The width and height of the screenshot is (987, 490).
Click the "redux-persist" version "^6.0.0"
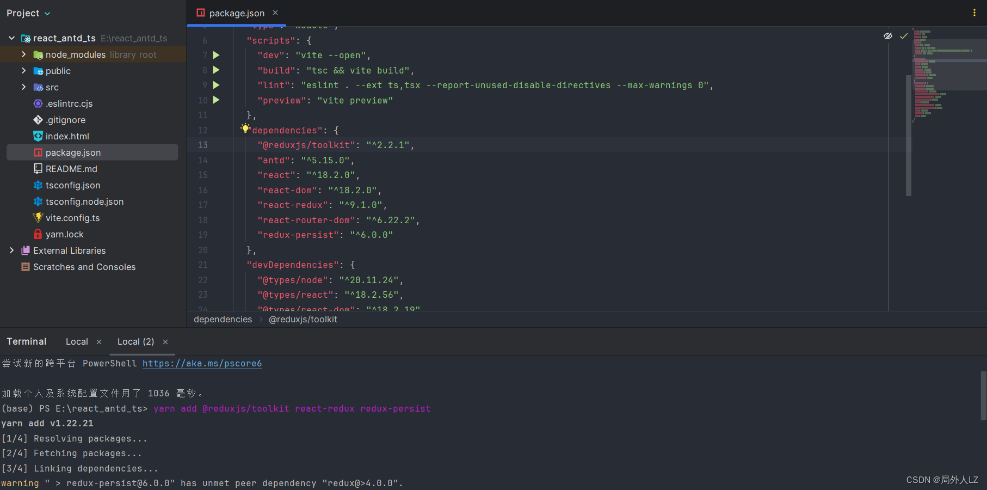coord(372,235)
